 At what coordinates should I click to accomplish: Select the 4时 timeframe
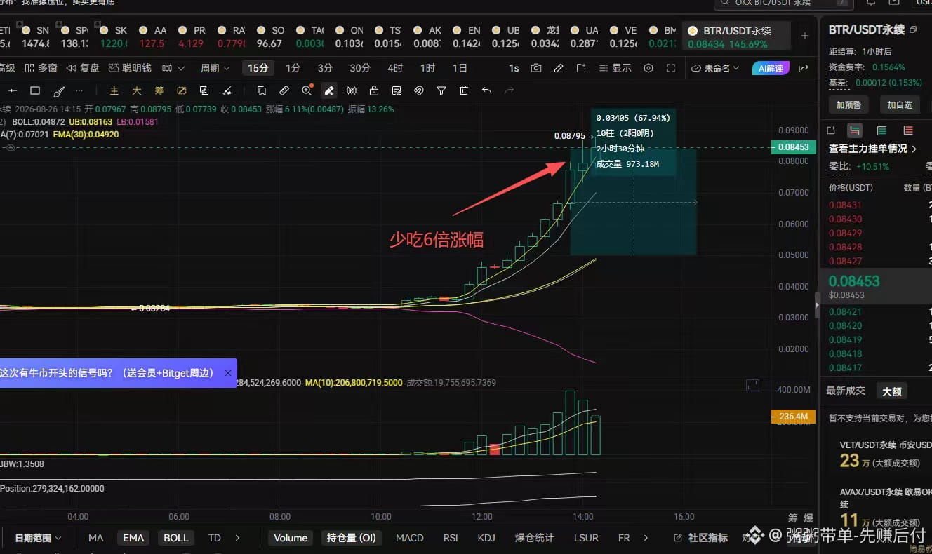pyautogui.click(x=395, y=68)
